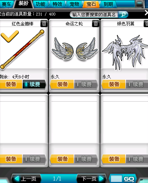Open the 功能 tab
The height and width of the screenshot is (183, 148).
tap(41, 4)
